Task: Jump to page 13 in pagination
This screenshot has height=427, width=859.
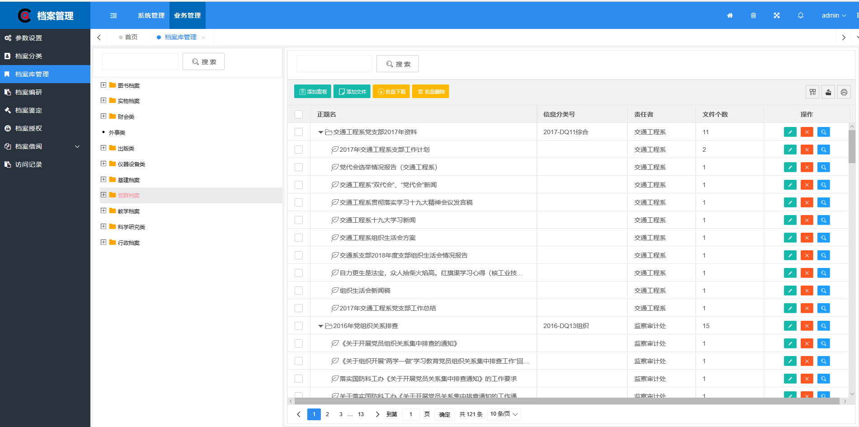Action: click(361, 414)
